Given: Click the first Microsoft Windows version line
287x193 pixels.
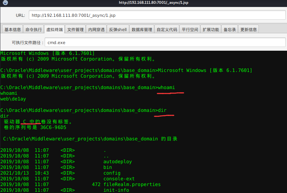Looking at the screenshot, I should pyautogui.click(x=47, y=53).
